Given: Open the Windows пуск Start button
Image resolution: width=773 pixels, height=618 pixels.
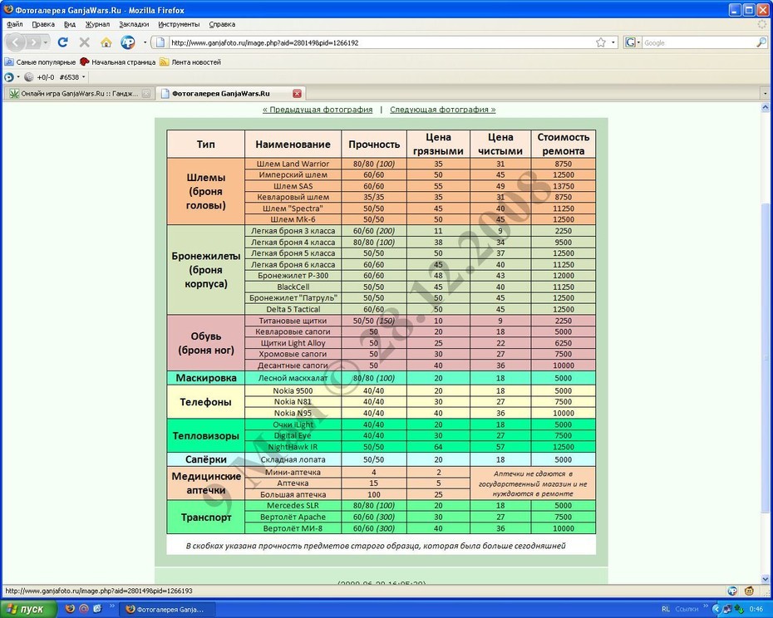Looking at the screenshot, I should click(x=28, y=609).
